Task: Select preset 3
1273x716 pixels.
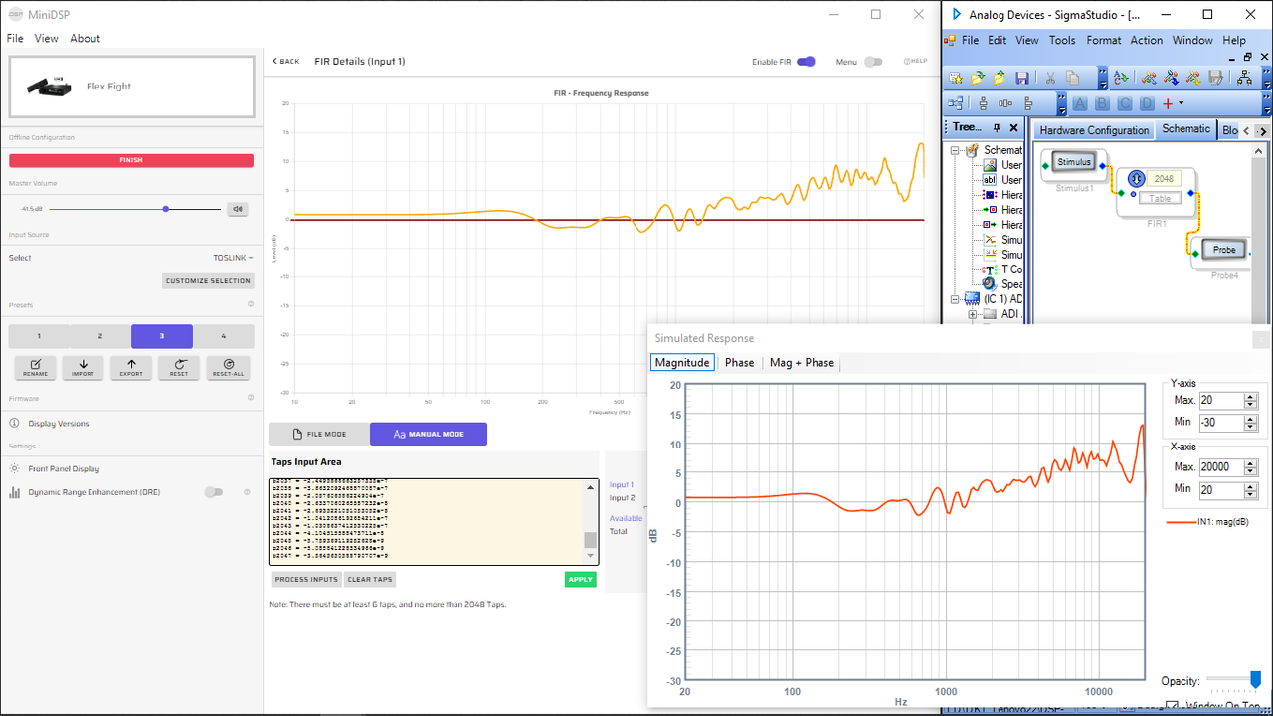Action: pos(162,336)
